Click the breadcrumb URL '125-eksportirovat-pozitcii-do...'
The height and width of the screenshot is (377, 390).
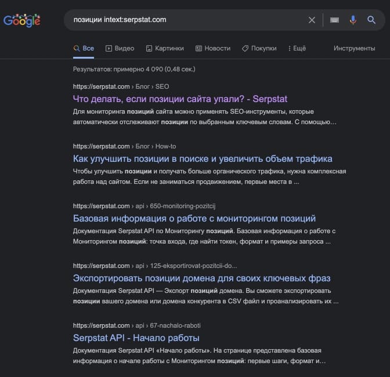155,266
